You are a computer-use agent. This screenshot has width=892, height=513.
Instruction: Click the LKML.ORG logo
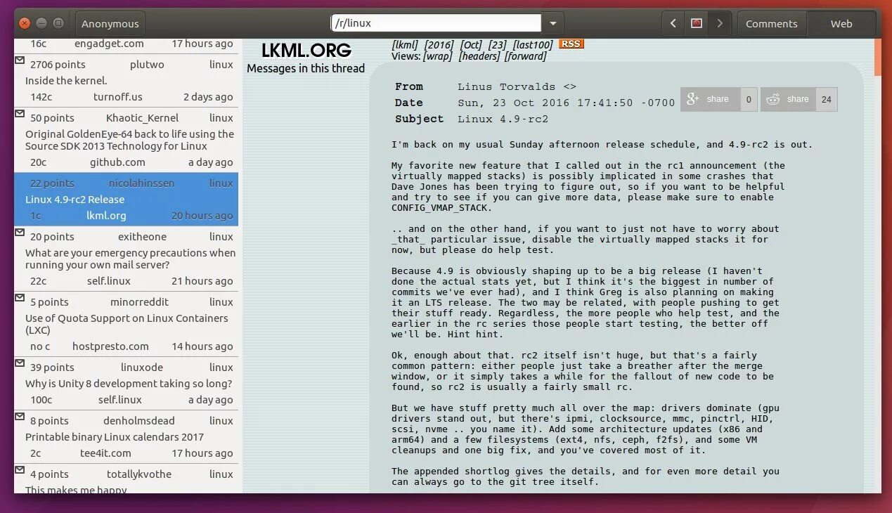coord(306,50)
